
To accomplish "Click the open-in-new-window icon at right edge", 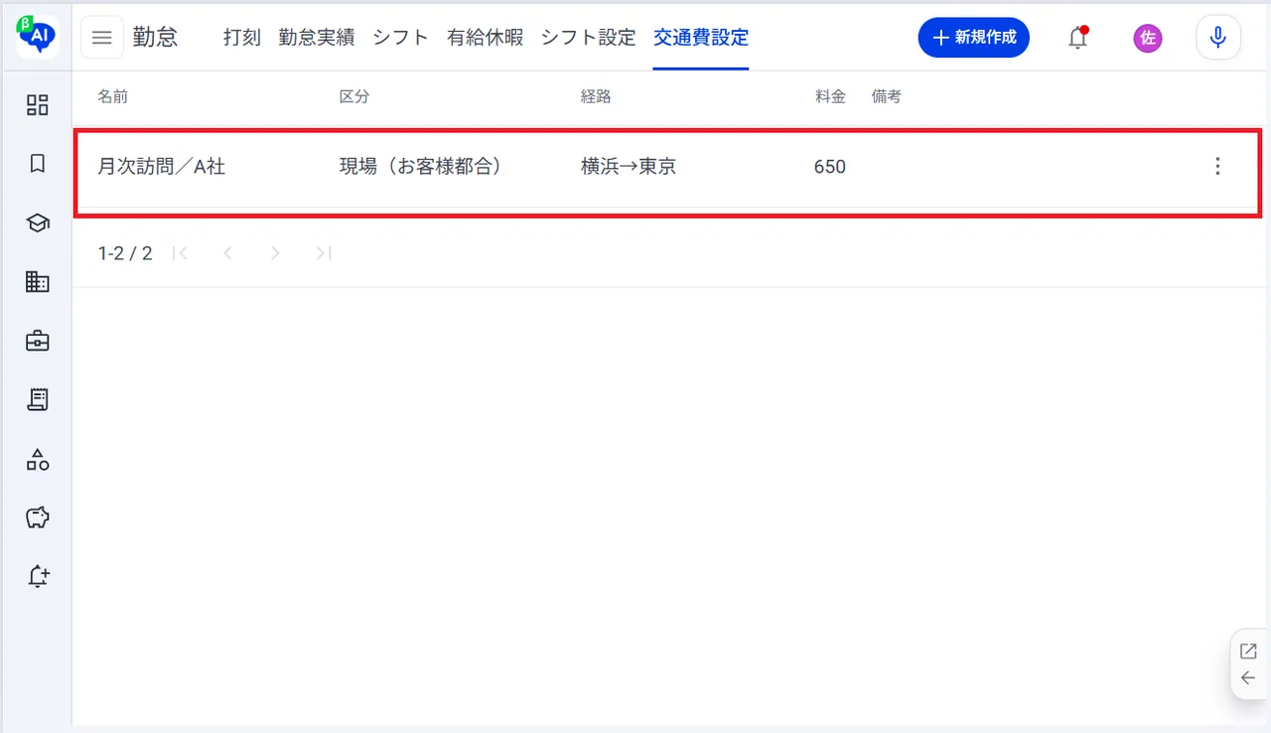I will tap(1249, 652).
